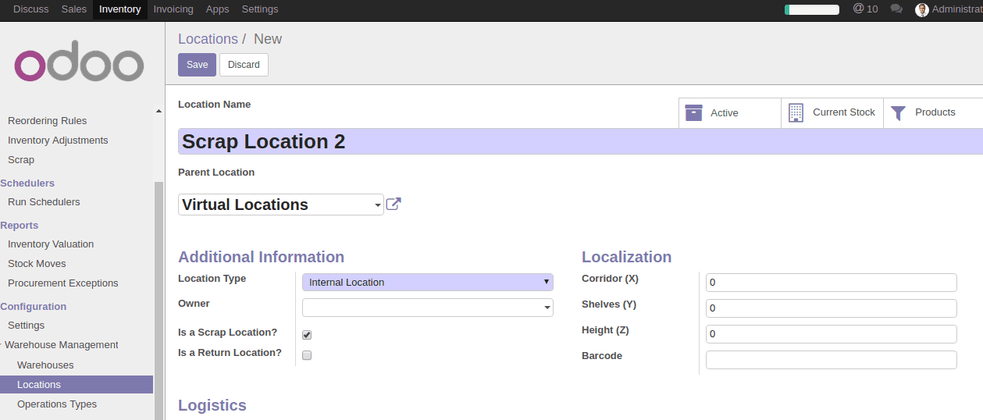Click the sidebar scroll up arrow
Screen dimensions: 983x420
coord(159,111)
